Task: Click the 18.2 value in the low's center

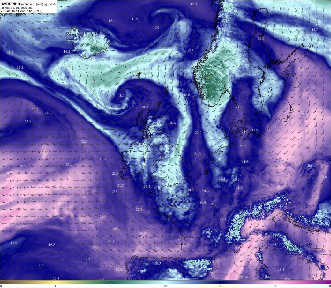Action: click(121, 96)
